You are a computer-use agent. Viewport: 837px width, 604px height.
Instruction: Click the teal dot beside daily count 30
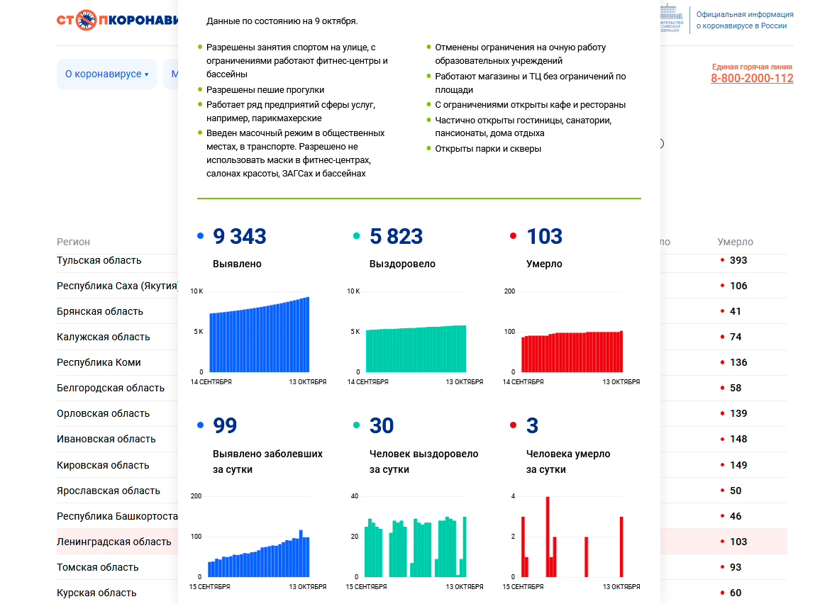357,425
